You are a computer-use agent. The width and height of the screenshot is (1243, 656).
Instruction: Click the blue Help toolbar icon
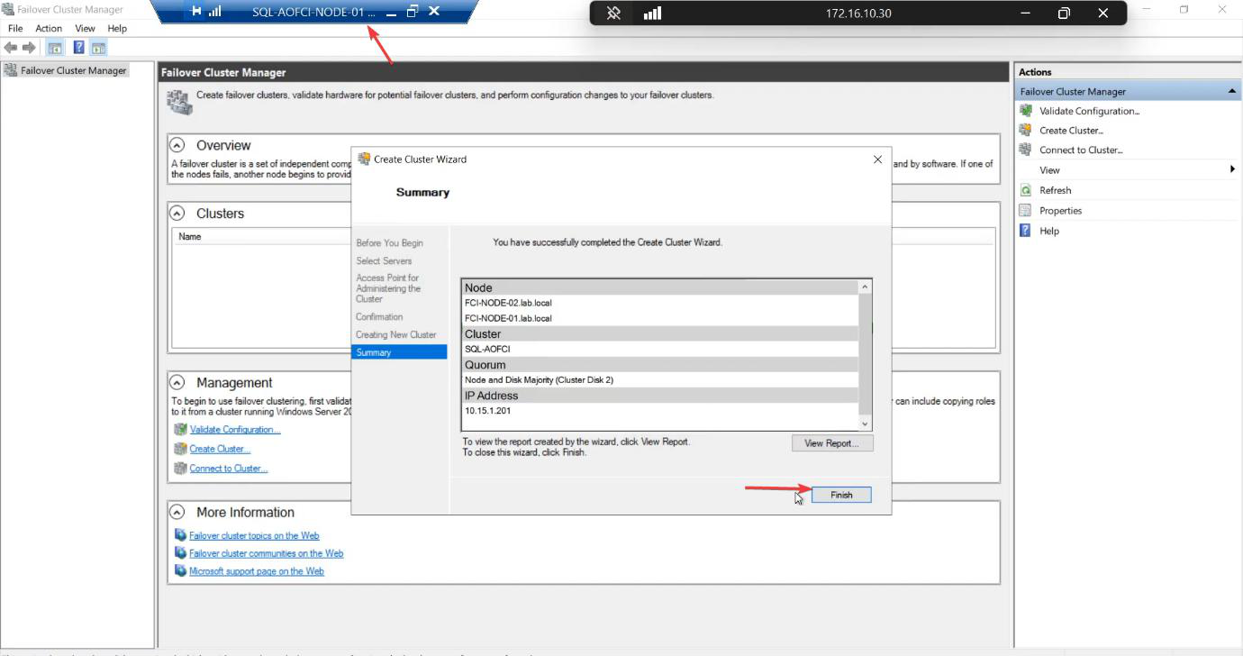pos(79,48)
